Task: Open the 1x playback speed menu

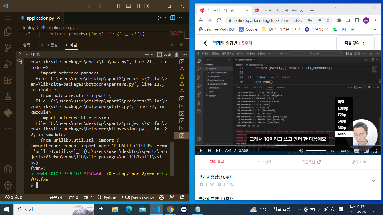Action: [333, 151]
